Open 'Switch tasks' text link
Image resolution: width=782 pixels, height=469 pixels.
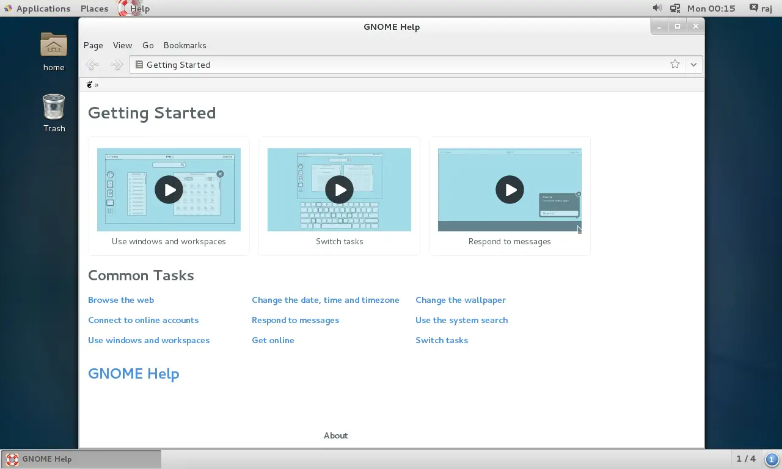coord(442,340)
